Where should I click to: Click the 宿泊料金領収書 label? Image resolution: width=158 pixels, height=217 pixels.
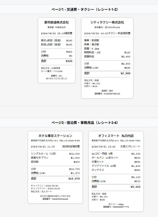pyautogui.click(x=71, y=147)
